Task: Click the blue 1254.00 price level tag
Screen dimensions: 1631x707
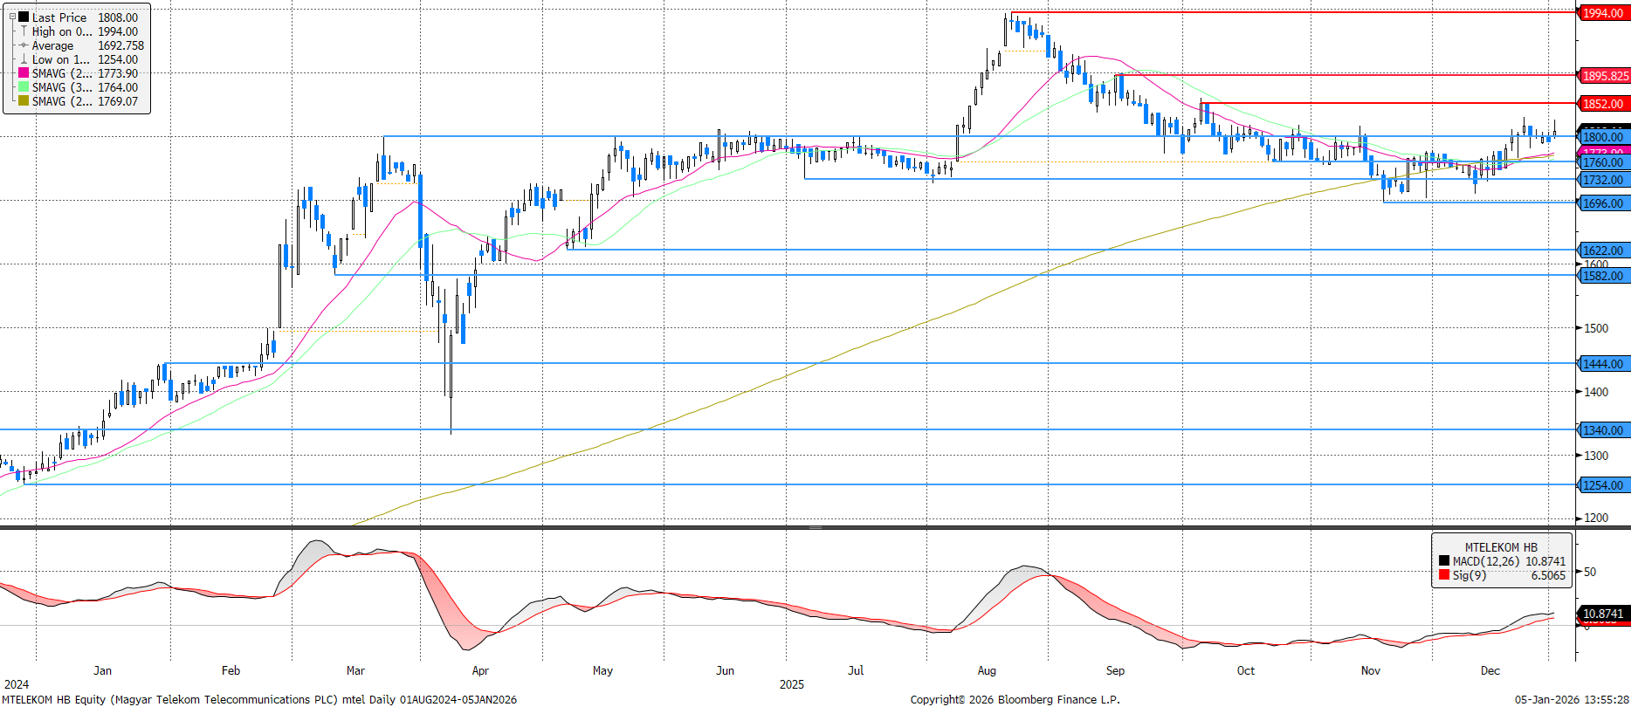Action: 1602,485
